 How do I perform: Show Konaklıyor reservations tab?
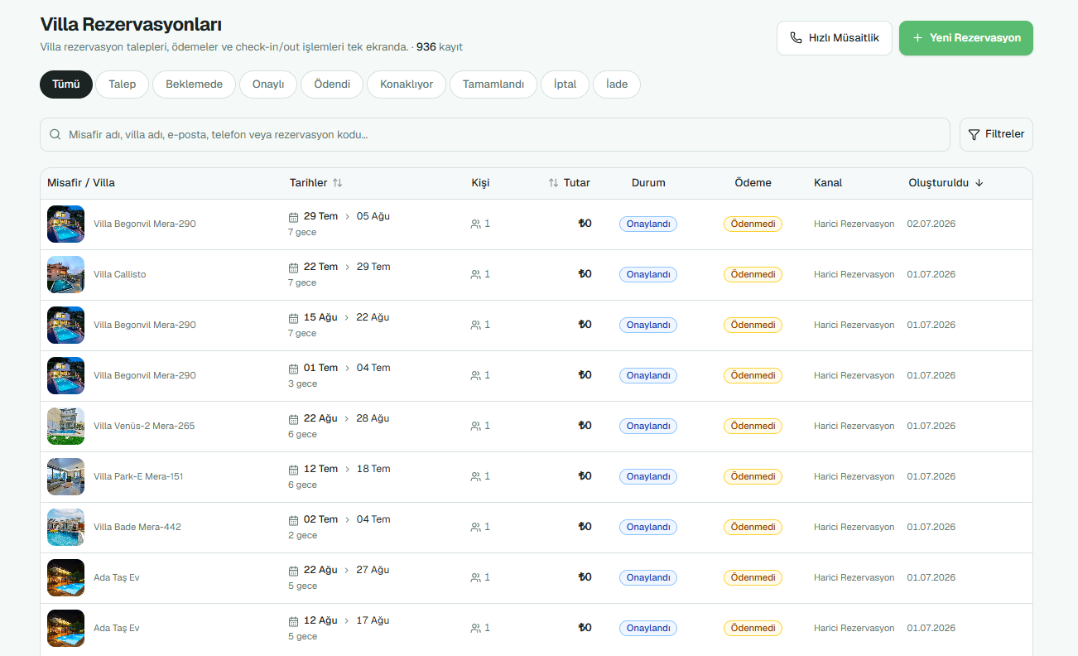tap(407, 84)
